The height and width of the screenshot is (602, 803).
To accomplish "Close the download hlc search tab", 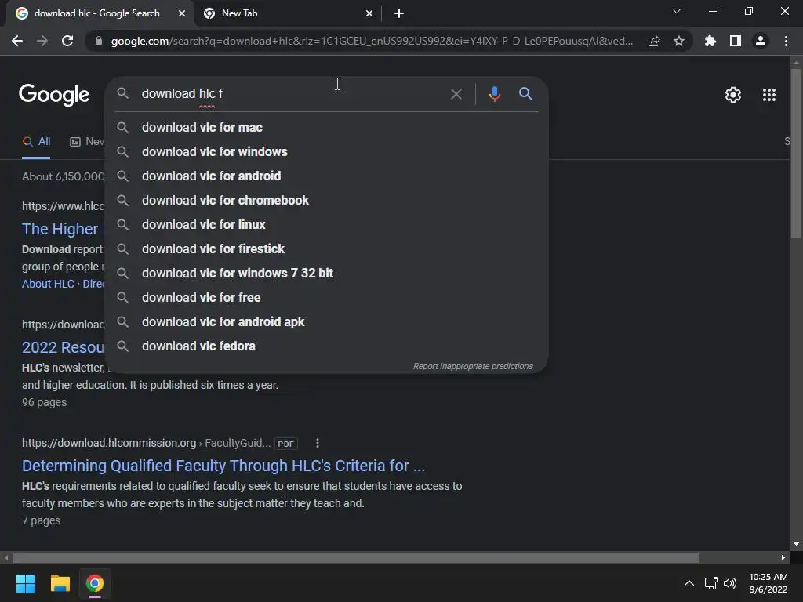I will click(182, 13).
